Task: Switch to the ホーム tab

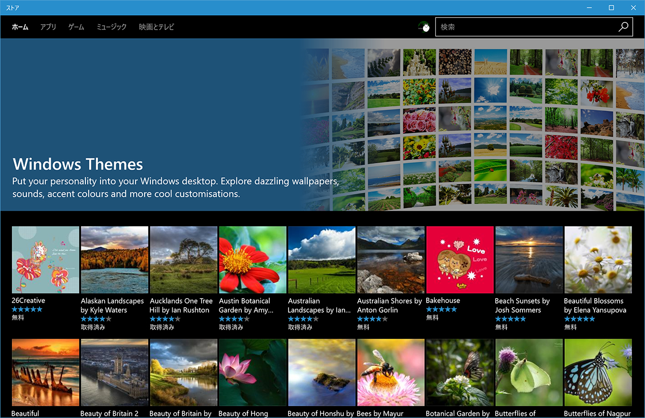Action: (x=20, y=27)
